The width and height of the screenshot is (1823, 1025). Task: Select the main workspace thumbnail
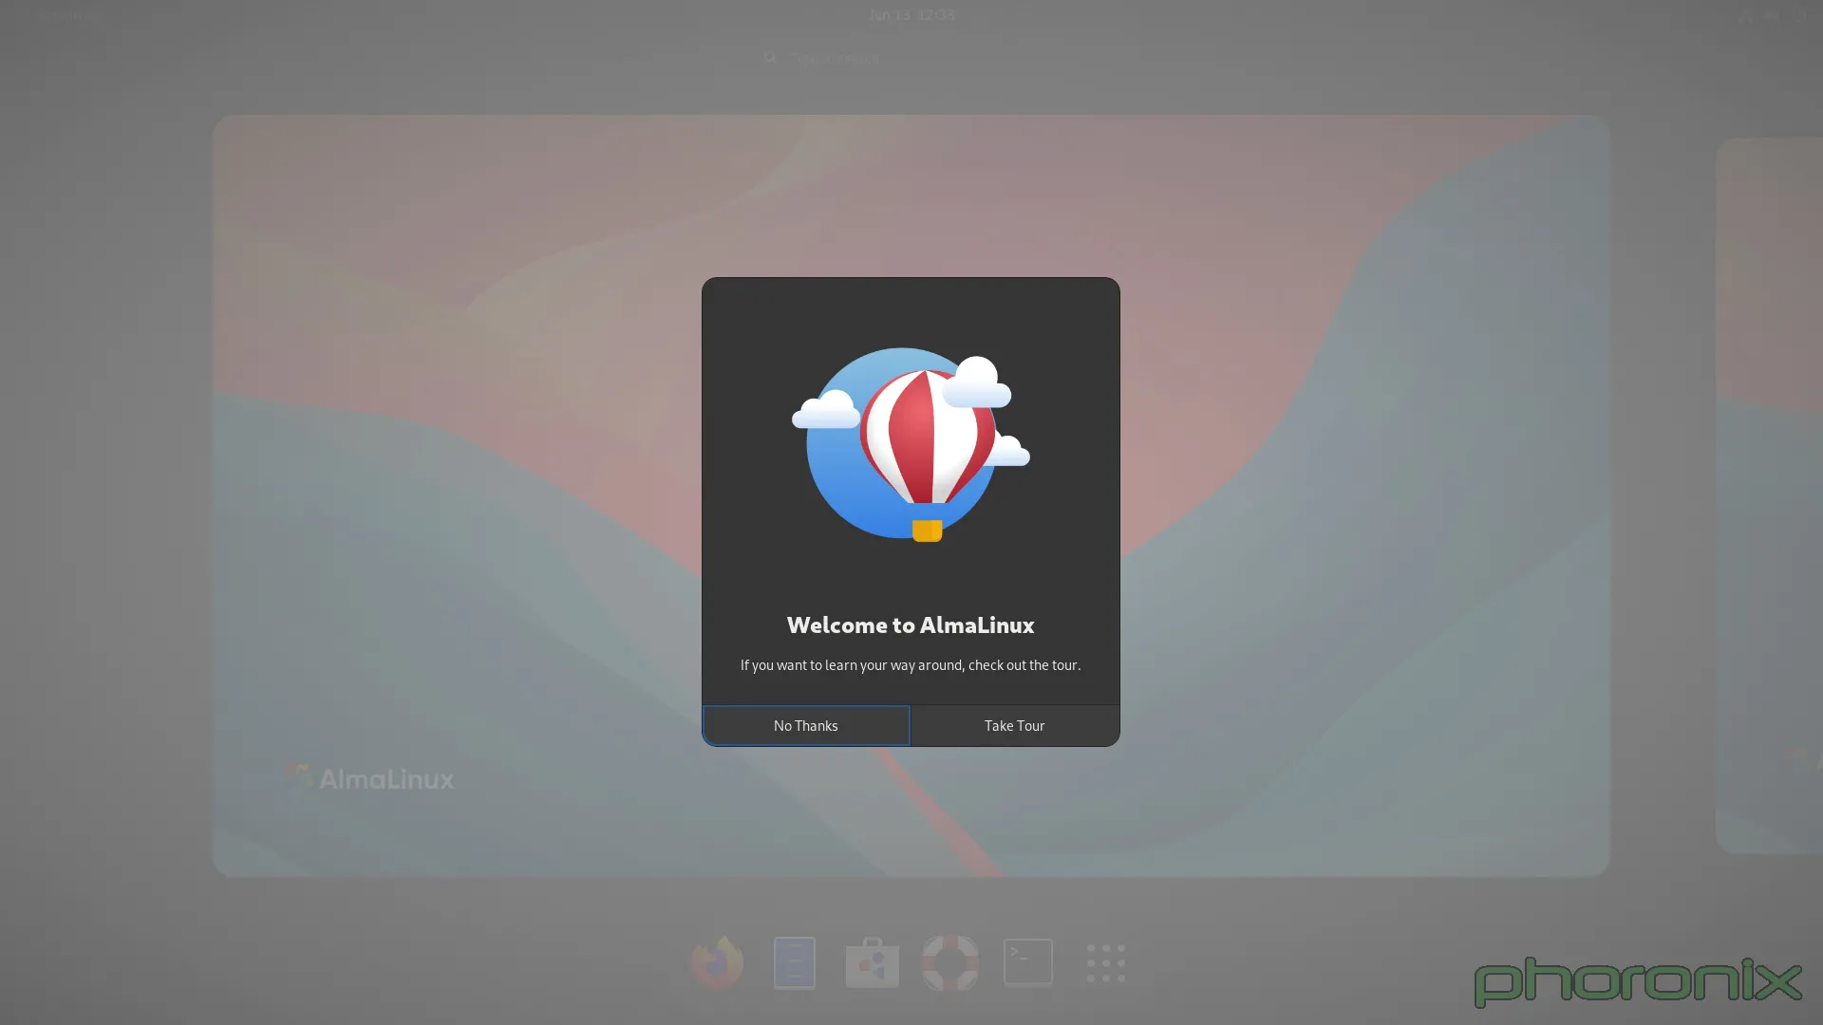pyautogui.click(x=911, y=495)
